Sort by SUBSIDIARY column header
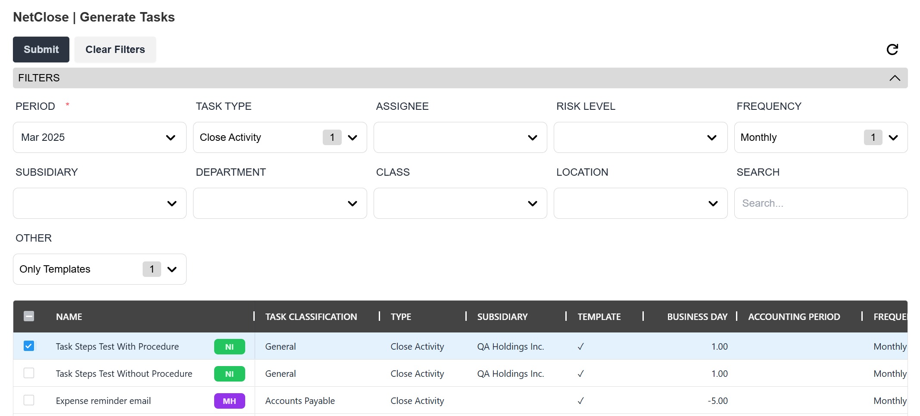The height and width of the screenshot is (416, 920). [x=502, y=317]
